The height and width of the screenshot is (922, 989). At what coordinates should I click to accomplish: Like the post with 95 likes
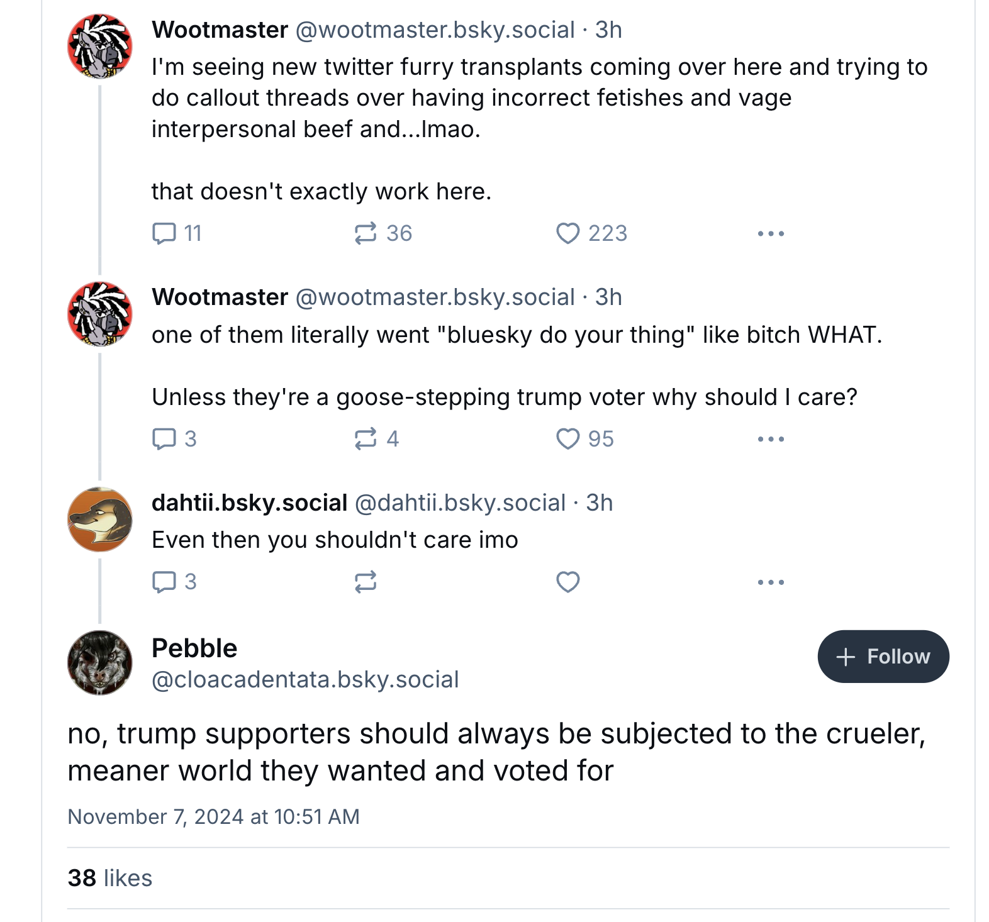(x=567, y=438)
